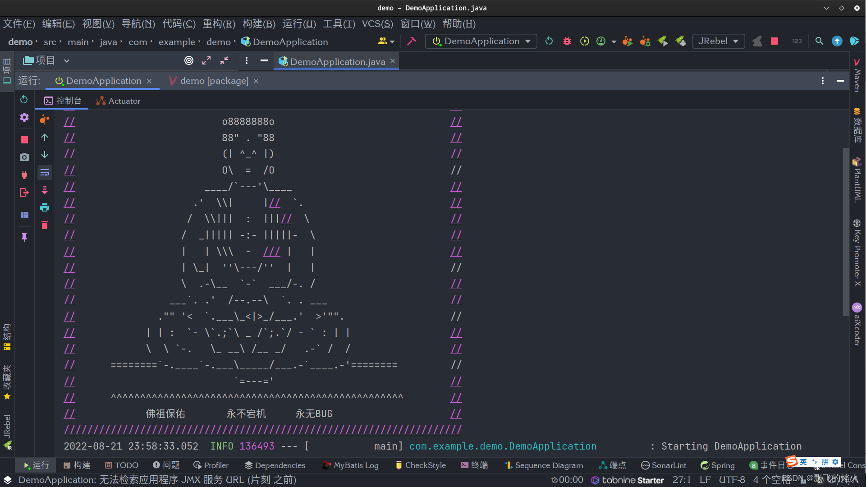Close the DemoApplication.java editor tab

[x=393, y=61]
